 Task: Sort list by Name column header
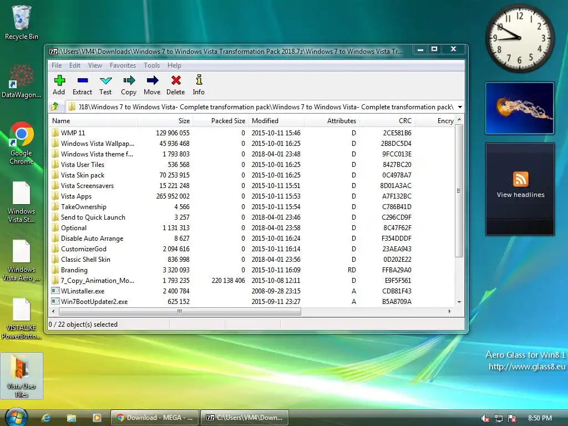(93, 120)
